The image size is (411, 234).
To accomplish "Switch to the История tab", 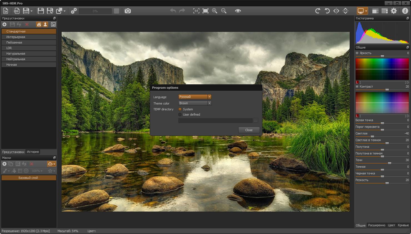I will [x=33, y=152].
